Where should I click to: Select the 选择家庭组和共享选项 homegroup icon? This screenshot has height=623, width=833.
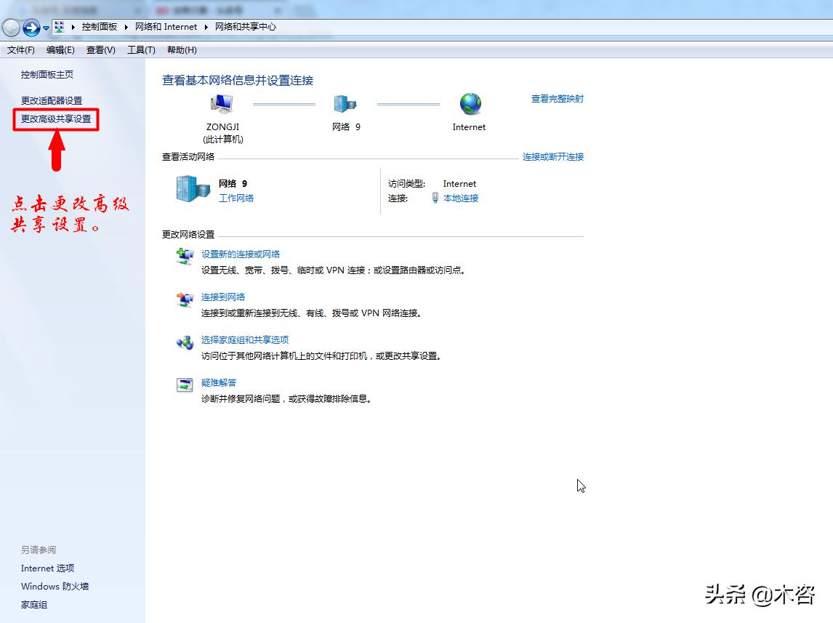184,342
